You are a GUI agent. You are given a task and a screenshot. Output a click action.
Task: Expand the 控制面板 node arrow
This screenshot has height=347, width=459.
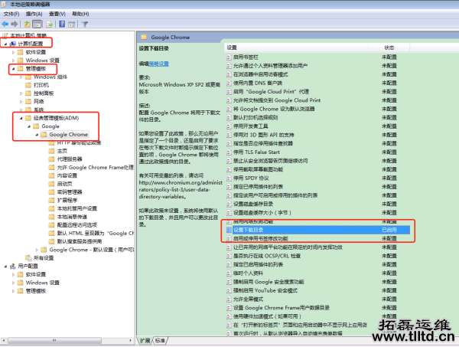click(21, 93)
